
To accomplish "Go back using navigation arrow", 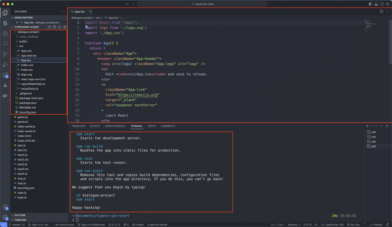I will coord(127,4).
